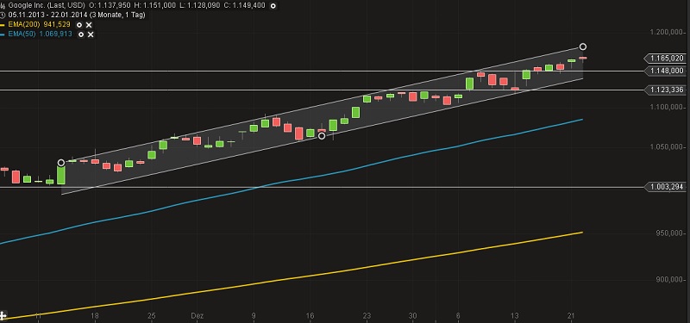
Task: Remove the EMA(50) indicator
Action: [x=91, y=34]
